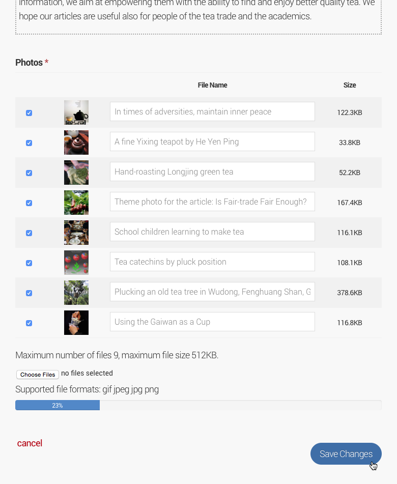Image resolution: width=397 pixels, height=484 pixels.
Task: Open the teapot silhouette thumbnail
Action: click(76, 112)
